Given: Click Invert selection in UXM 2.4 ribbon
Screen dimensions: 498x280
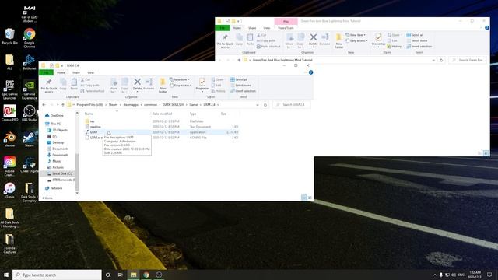Looking at the screenshot, I should 243,91.
